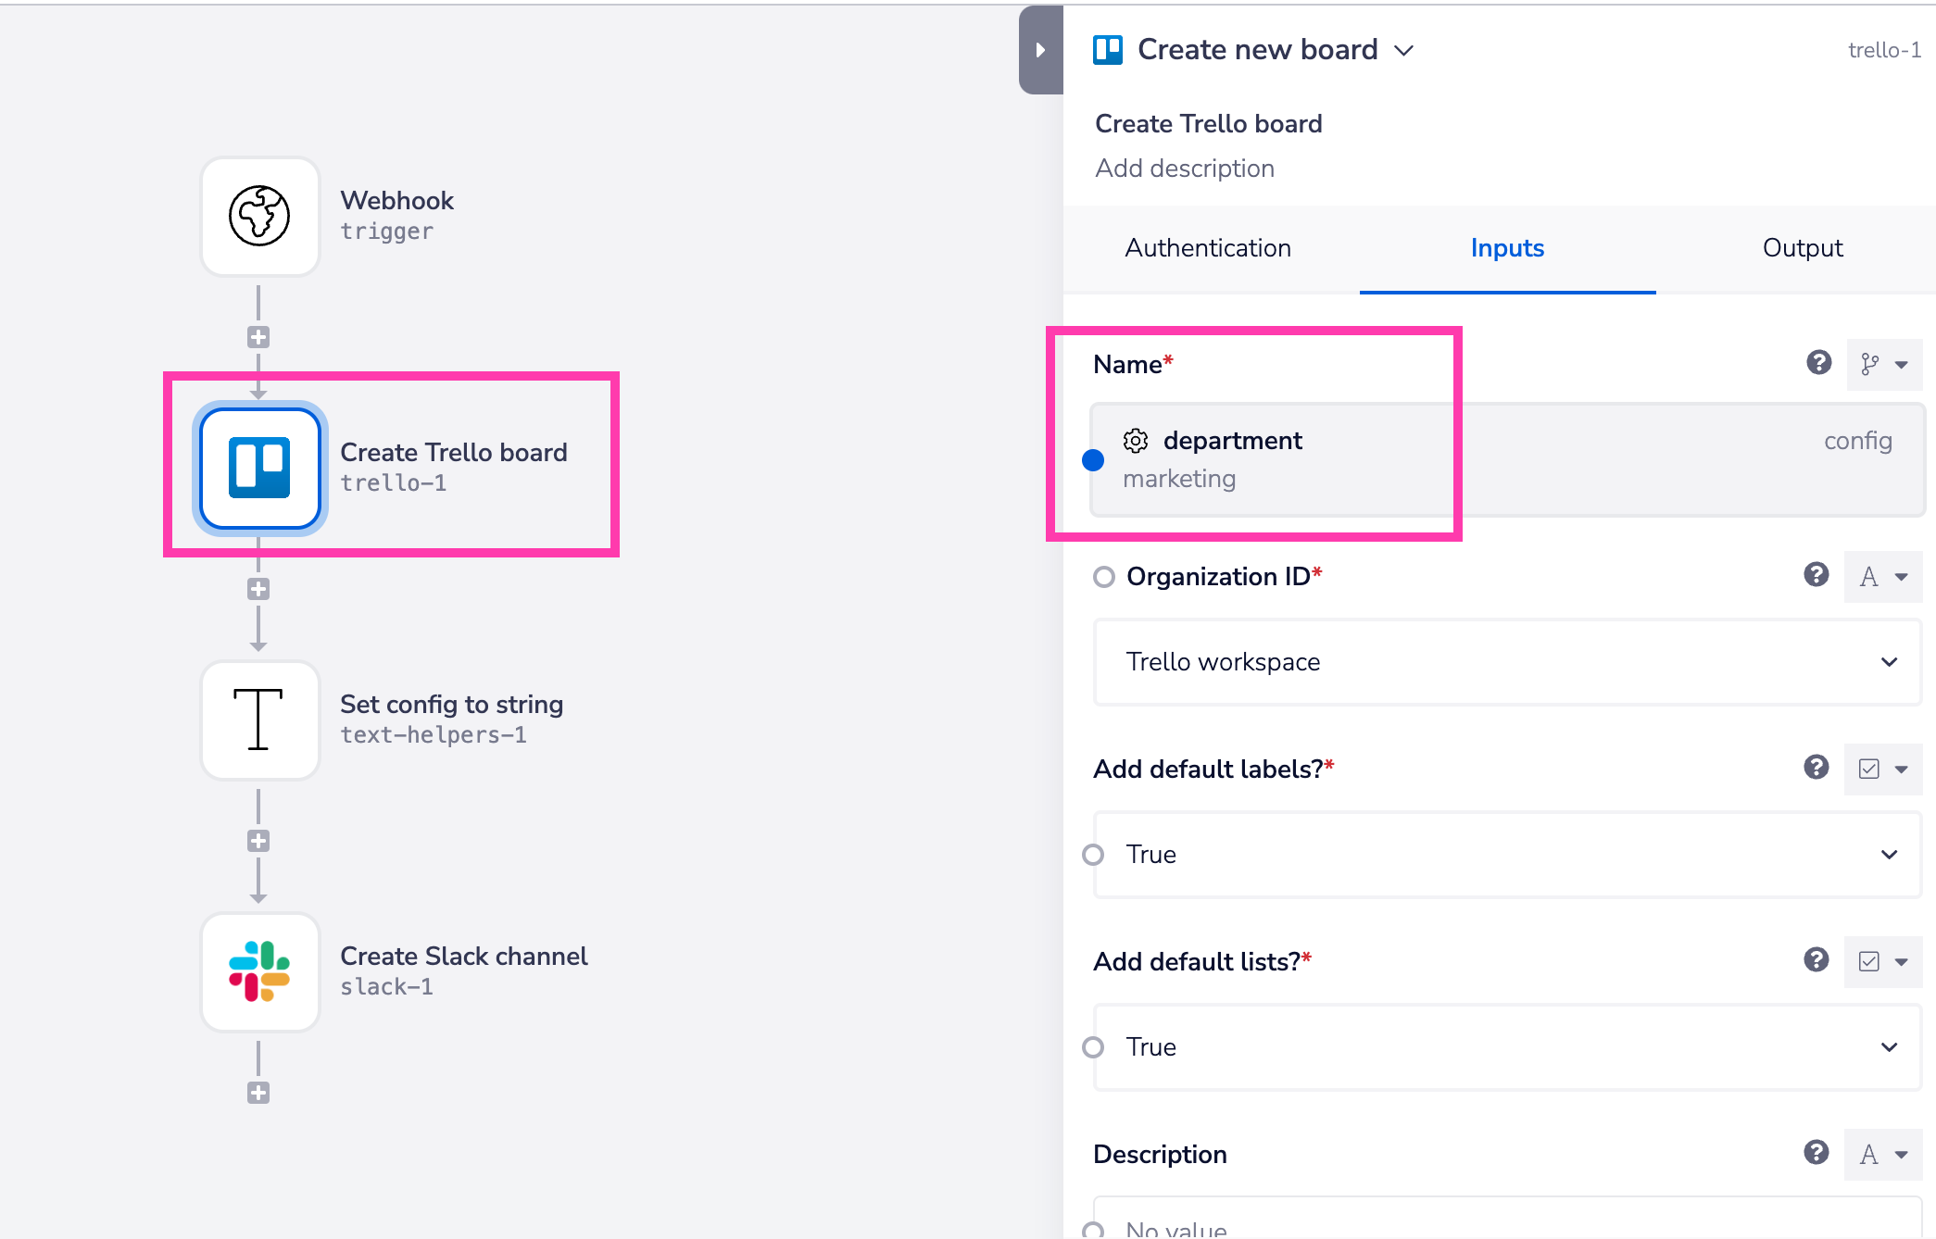The width and height of the screenshot is (1936, 1239).
Task: Click the Trello icon in the panel header
Action: coord(1108,49)
